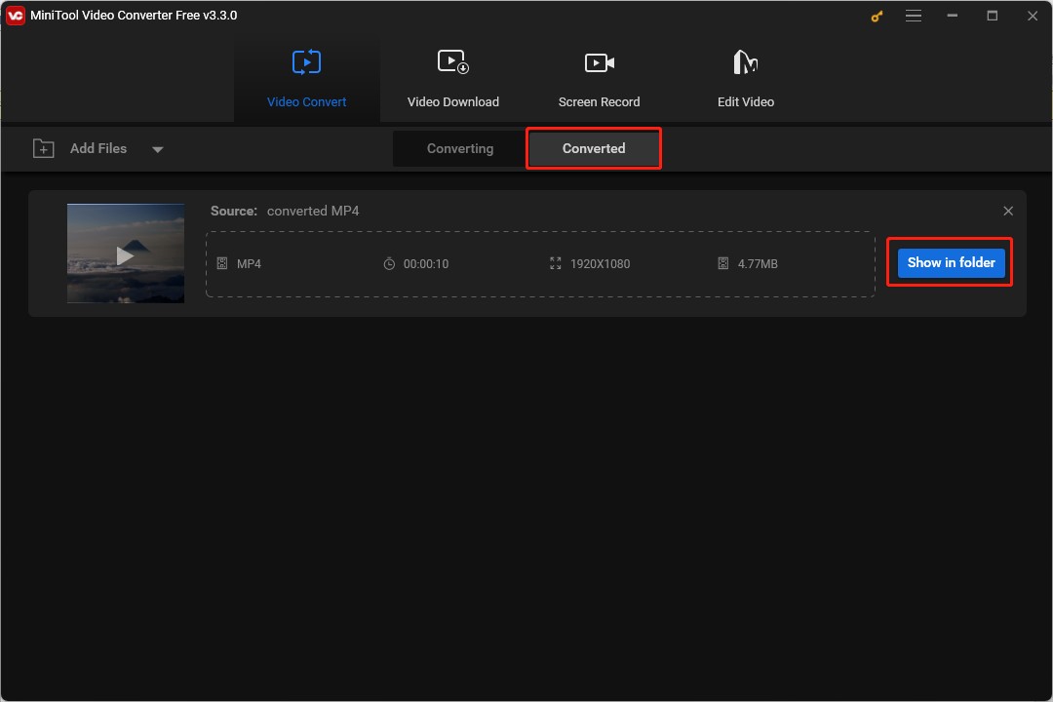
Task: Click the Video Convert icon
Action: pos(307,61)
